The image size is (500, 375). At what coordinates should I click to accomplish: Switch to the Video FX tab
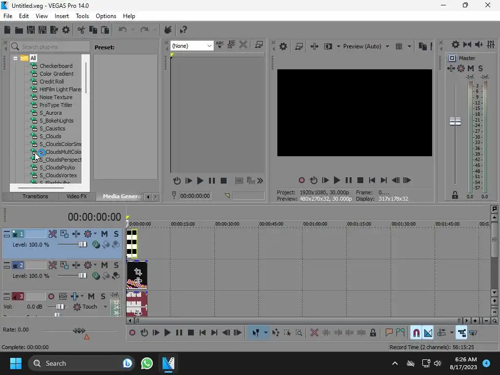pos(77,196)
